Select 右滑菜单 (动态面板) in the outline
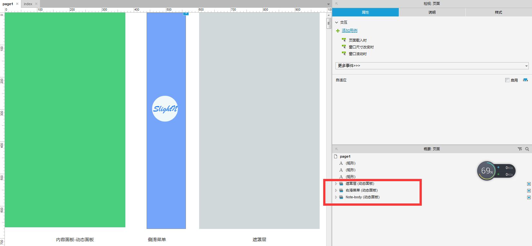This screenshot has height=246, width=532. coord(362,190)
